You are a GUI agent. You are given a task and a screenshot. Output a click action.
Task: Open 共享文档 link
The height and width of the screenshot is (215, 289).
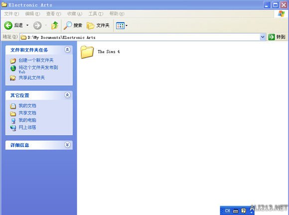27,113
